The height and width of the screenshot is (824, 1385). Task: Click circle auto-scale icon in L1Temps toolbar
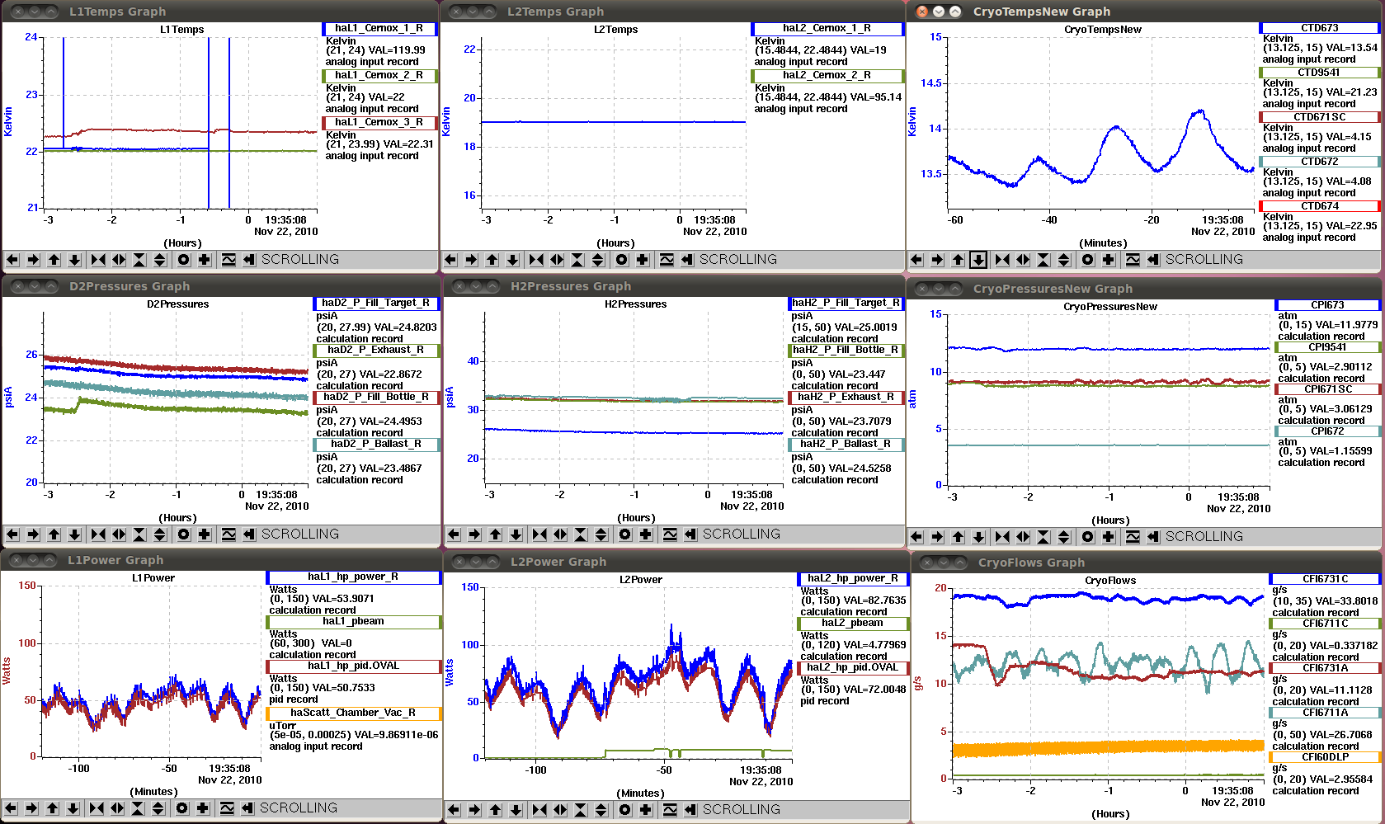pyautogui.click(x=184, y=260)
